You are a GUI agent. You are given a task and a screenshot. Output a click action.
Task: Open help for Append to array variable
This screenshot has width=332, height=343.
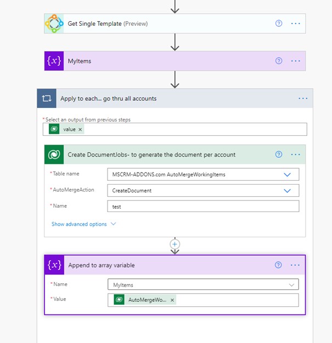[x=278, y=265]
